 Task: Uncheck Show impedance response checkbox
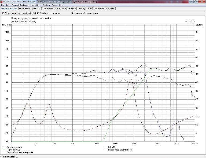coord(38,13)
